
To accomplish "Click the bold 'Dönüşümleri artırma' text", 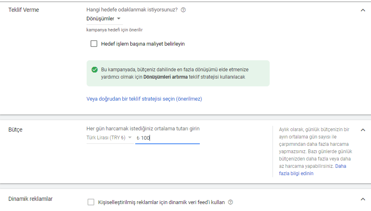I will [165, 77].
